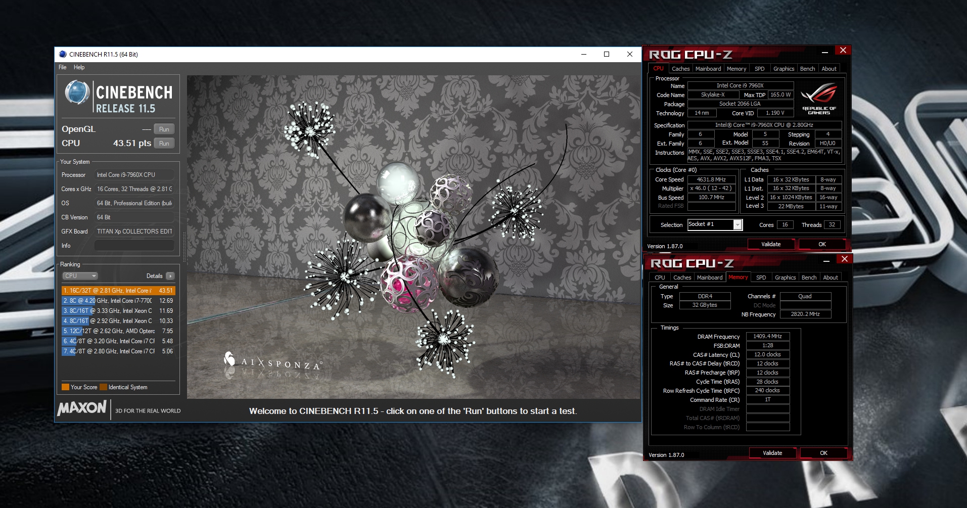This screenshot has width=967, height=508.
Task: Click Validate in upper CPU-Z window
Action: pyautogui.click(x=771, y=244)
